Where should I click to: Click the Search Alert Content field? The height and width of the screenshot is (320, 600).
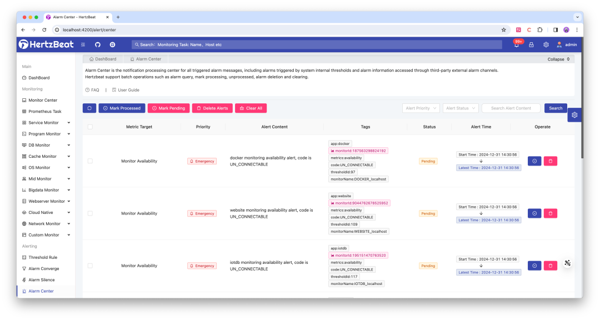(x=511, y=108)
